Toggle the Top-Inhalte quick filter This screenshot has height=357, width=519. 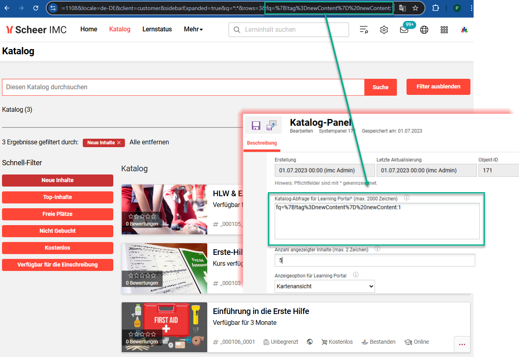(57, 197)
